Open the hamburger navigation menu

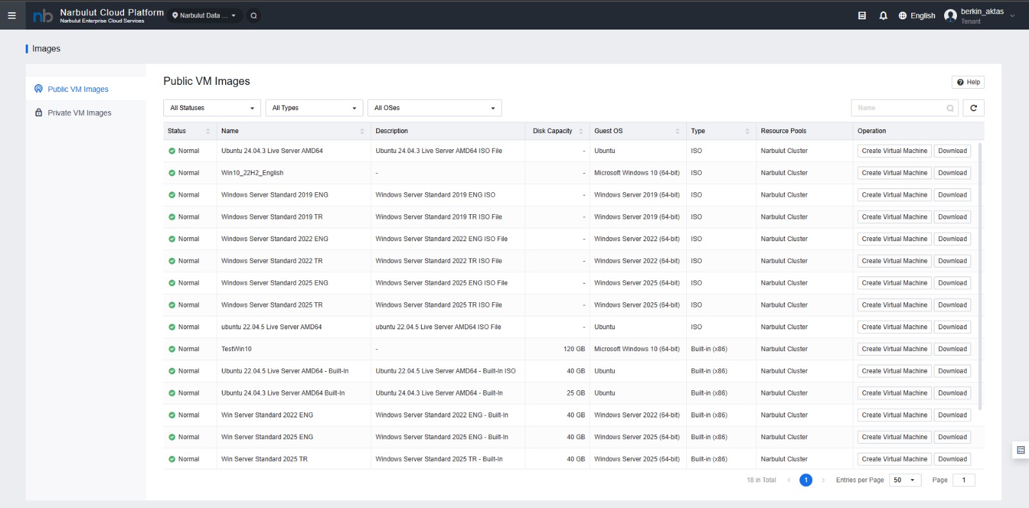pos(12,15)
